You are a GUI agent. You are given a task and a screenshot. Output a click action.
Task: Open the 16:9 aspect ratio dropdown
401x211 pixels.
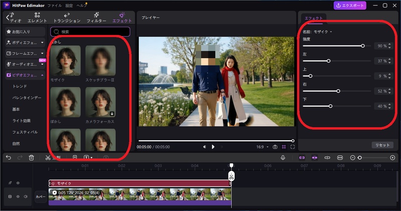(x=262, y=147)
